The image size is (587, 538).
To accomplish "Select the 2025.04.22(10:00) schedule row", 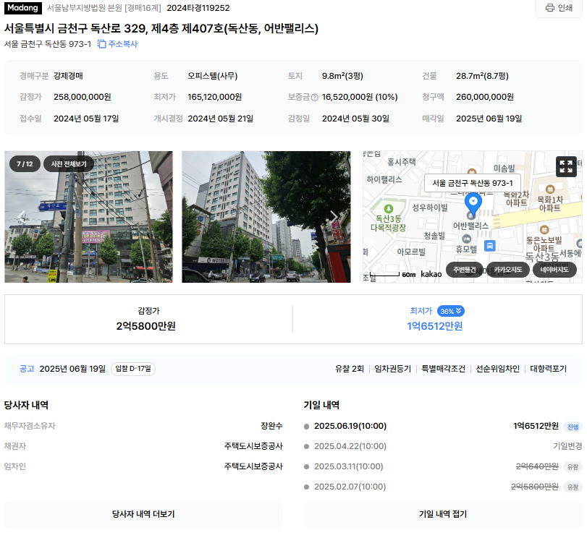I will [443, 446].
